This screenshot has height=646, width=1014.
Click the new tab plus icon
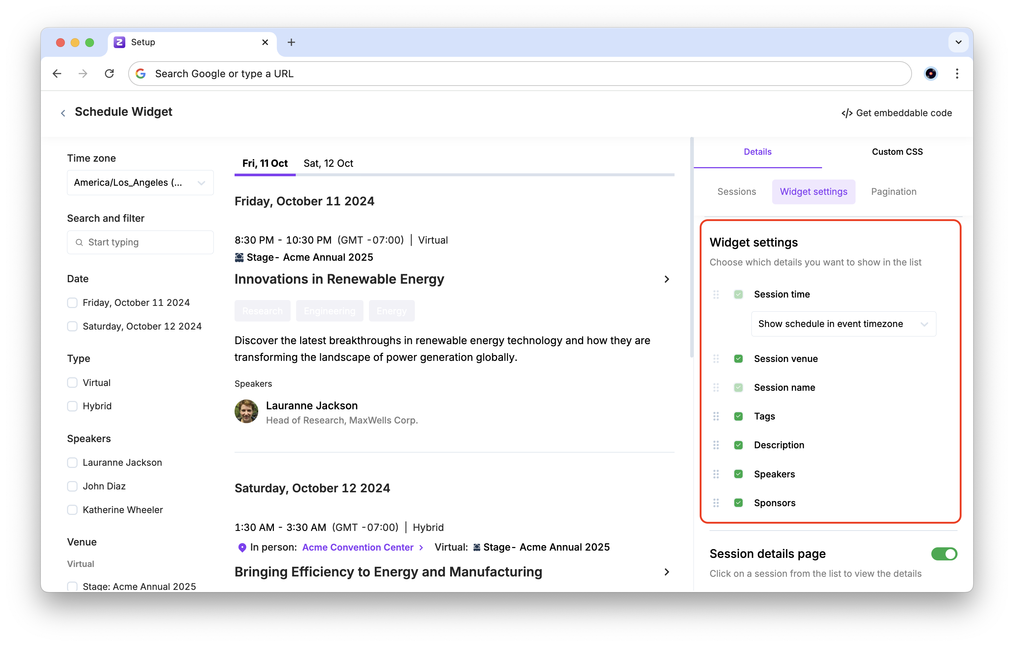[x=291, y=42]
